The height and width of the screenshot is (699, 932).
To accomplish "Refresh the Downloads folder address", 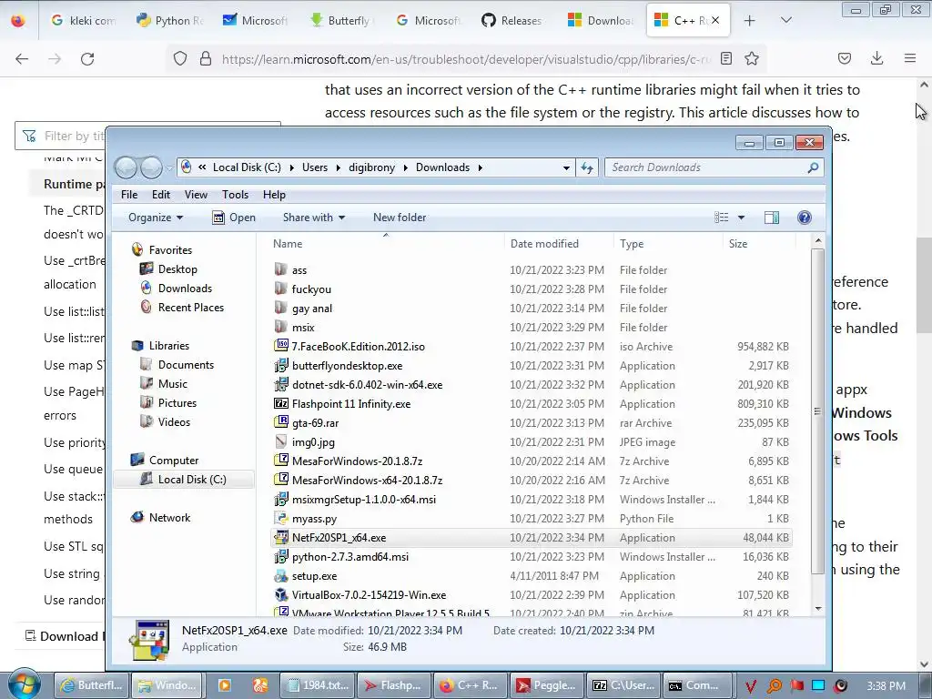I will pyautogui.click(x=587, y=167).
